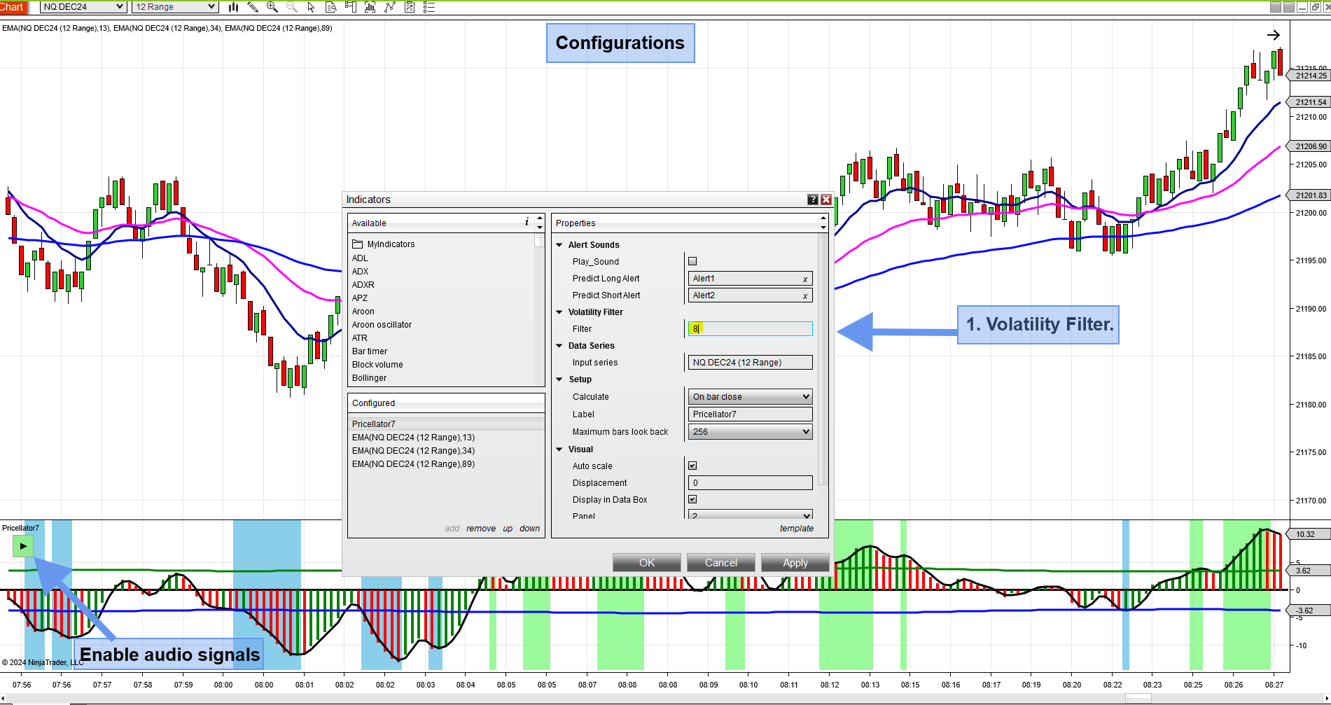1331x705 pixels.
Task: Select ADX in Available list
Action: click(x=360, y=272)
